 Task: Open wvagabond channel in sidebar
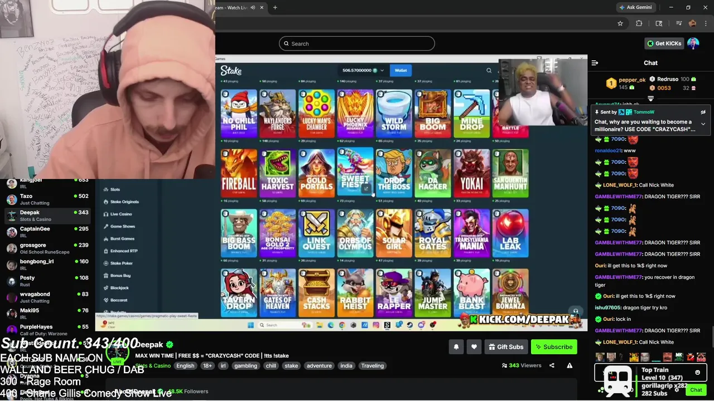47,297
